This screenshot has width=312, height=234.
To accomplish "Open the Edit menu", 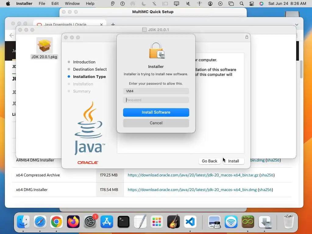I will click(55, 4).
